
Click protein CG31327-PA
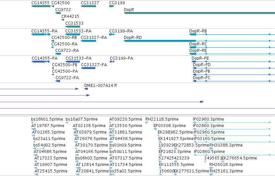point(94,65)
